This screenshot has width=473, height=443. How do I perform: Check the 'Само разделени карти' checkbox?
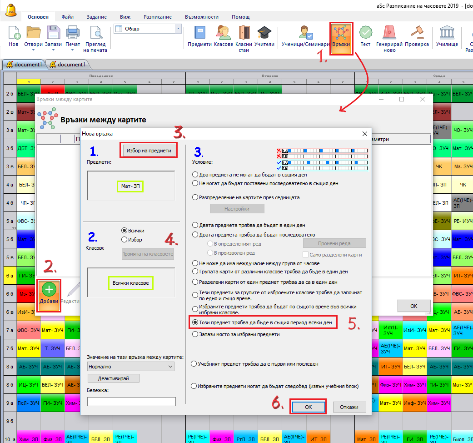(x=306, y=255)
